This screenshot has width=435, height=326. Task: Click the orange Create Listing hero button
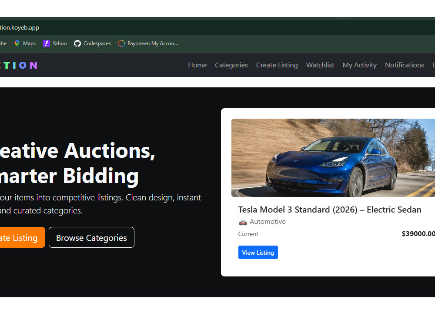click(22, 237)
